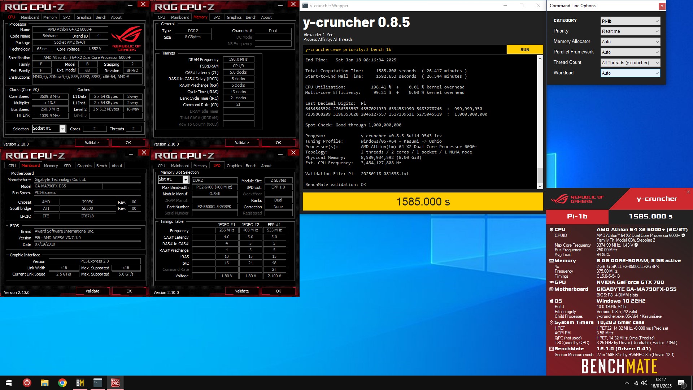Open Caches/Bench tab in CPU-Z processor window
This screenshot has height=390, width=693.
(101, 17)
